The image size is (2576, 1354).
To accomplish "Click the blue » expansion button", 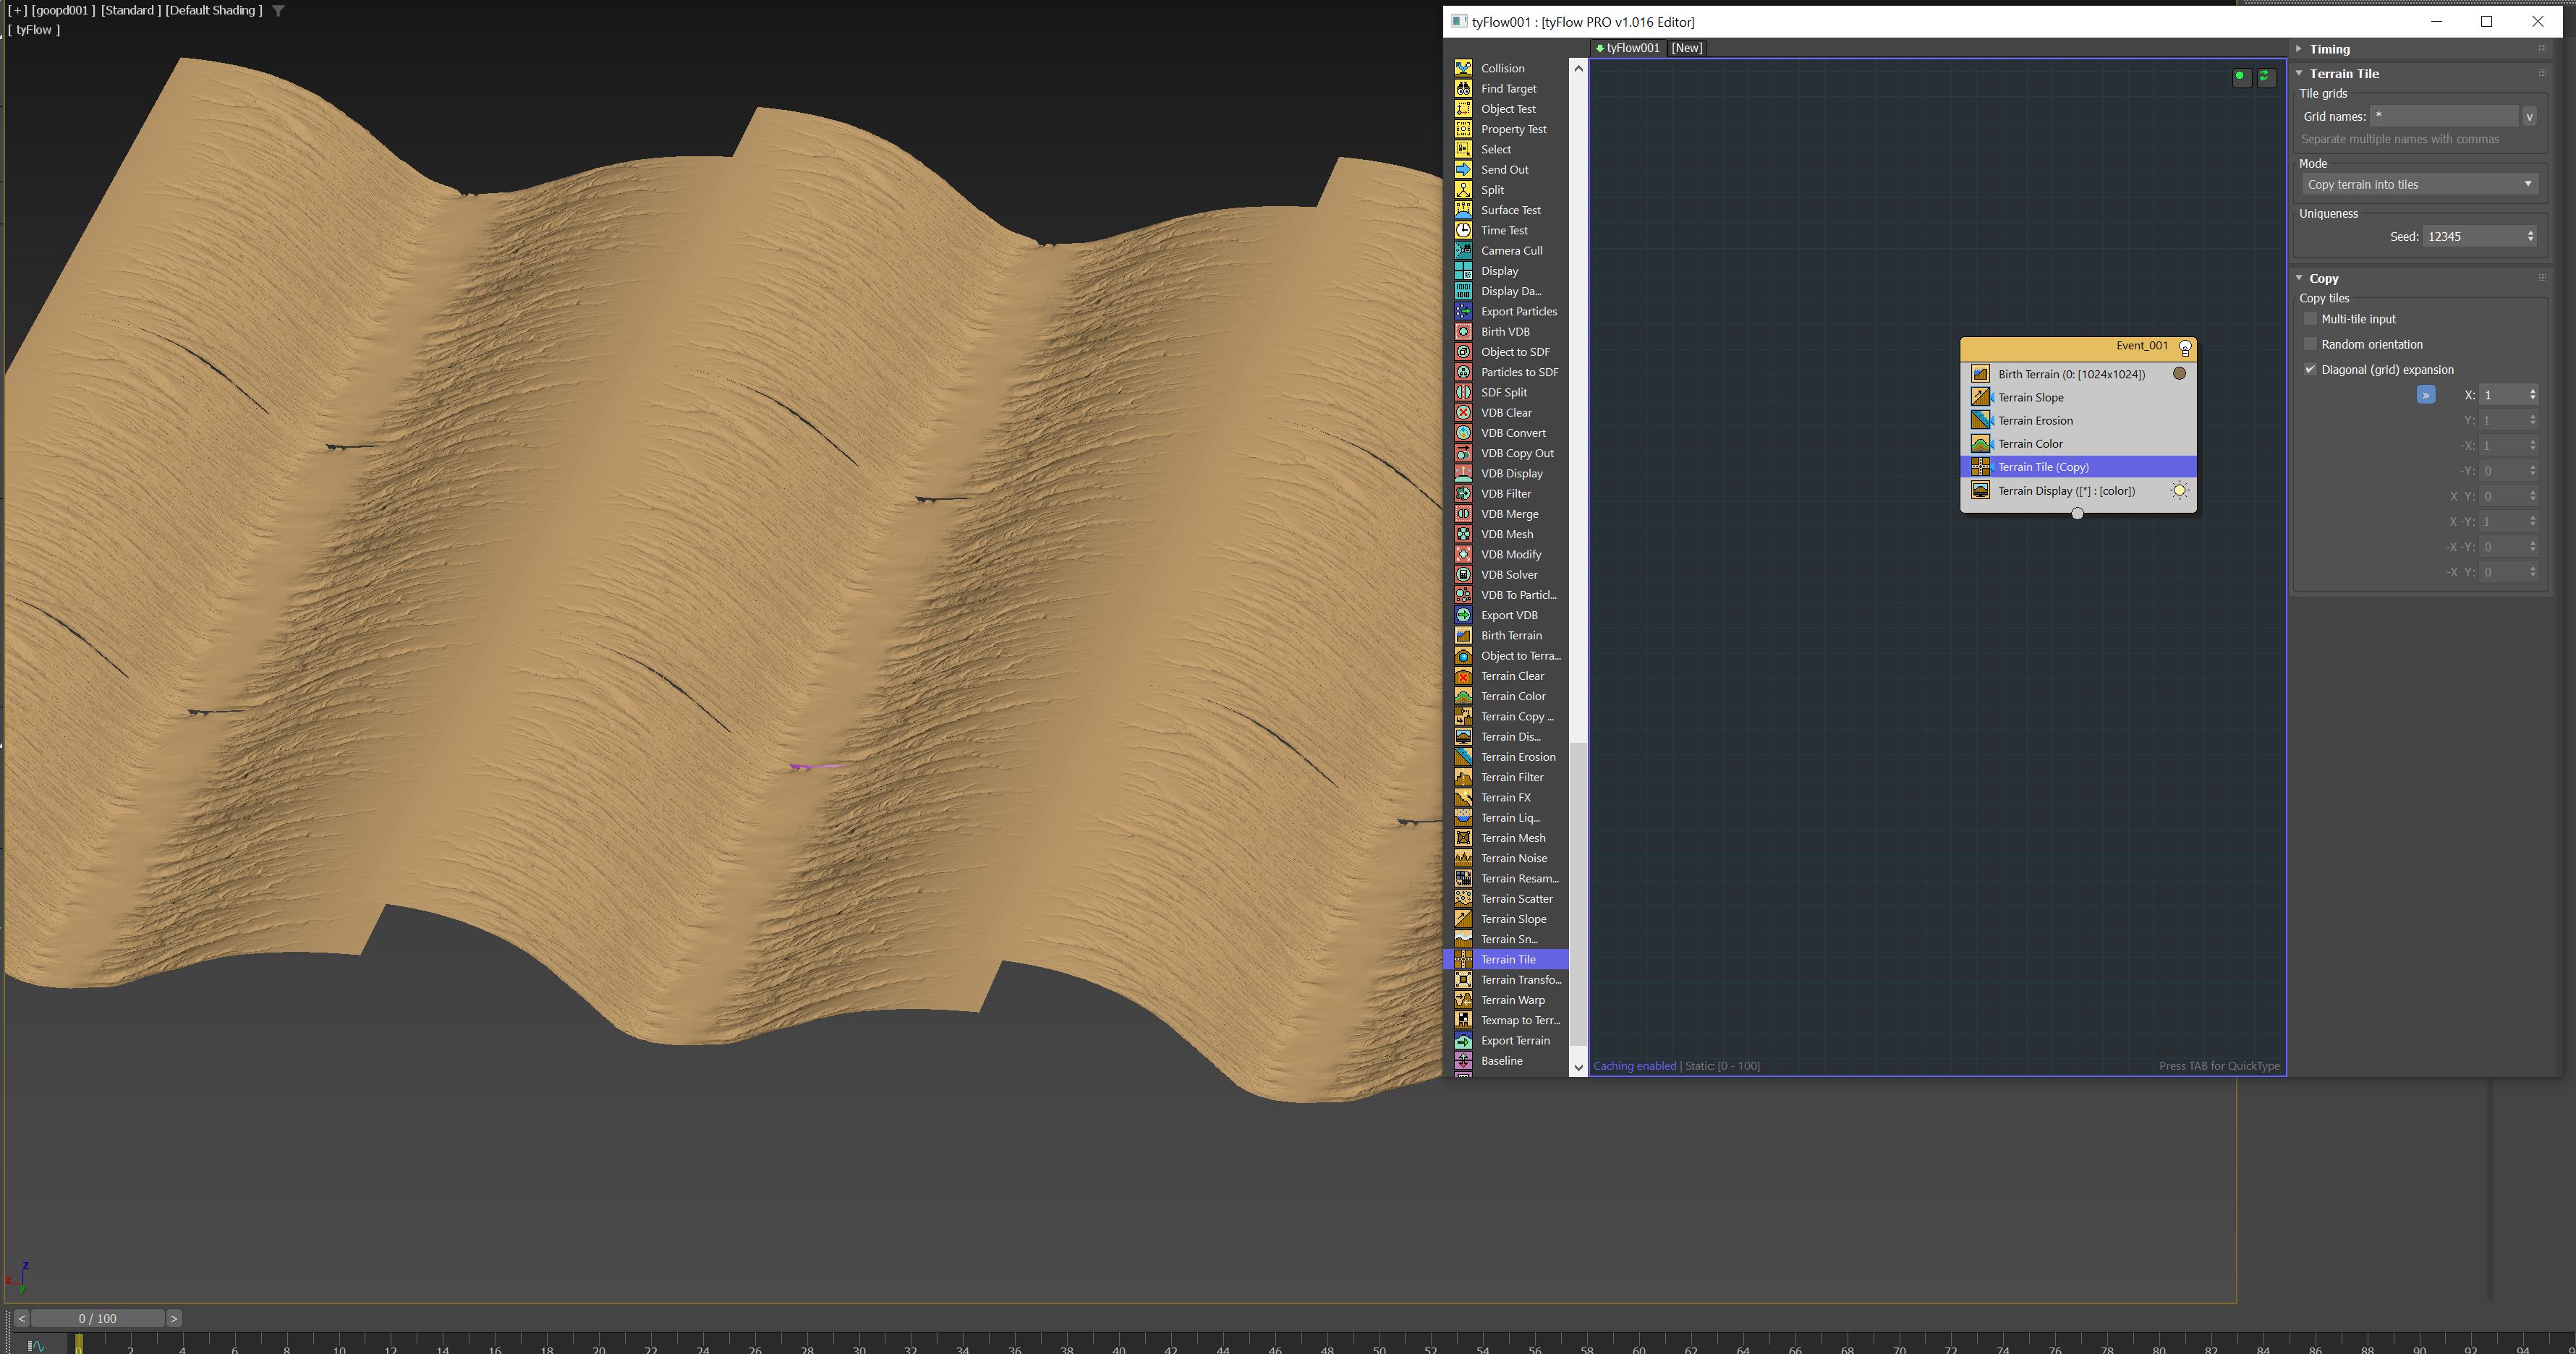I will point(2425,395).
